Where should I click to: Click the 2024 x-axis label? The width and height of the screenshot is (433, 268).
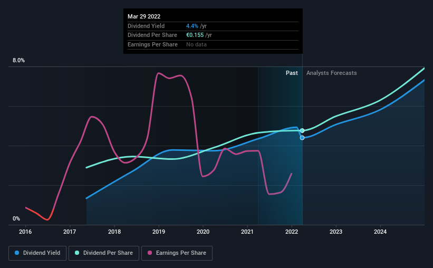coord(380,232)
